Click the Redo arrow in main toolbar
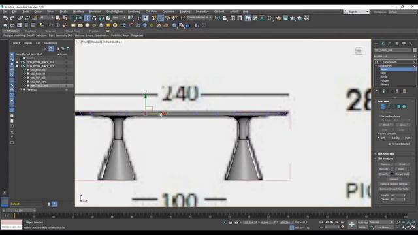The width and height of the screenshot is (418, 235). 12,18
